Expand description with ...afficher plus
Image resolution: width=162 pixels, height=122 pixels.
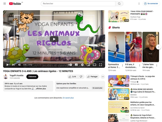[40, 89]
